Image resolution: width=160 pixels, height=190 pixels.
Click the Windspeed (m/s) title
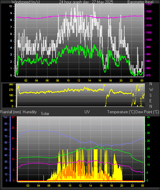[26, 2]
